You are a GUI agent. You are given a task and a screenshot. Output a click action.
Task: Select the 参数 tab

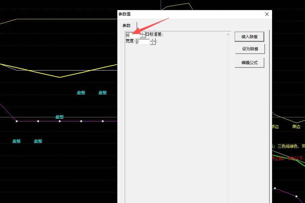tap(126, 26)
